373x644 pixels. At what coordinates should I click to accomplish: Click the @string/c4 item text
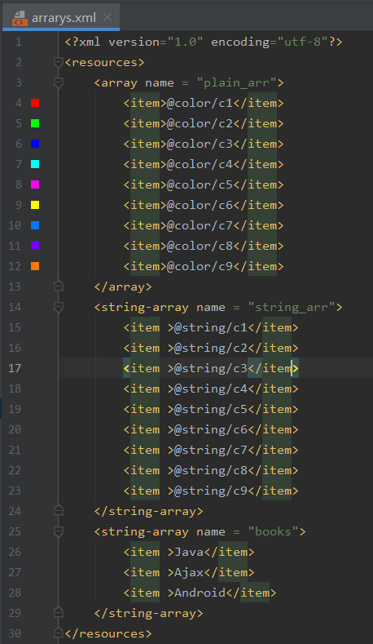click(x=211, y=389)
